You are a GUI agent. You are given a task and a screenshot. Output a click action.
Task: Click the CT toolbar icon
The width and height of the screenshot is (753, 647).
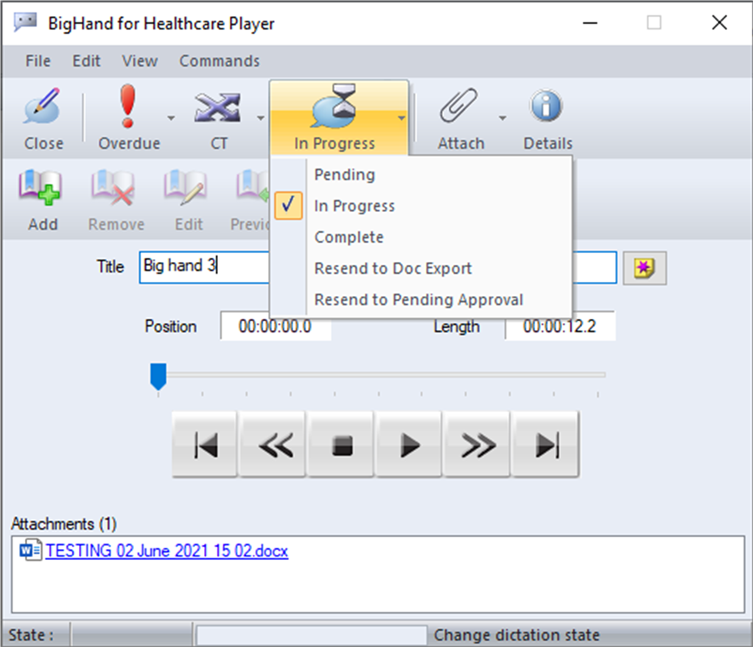(217, 108)
